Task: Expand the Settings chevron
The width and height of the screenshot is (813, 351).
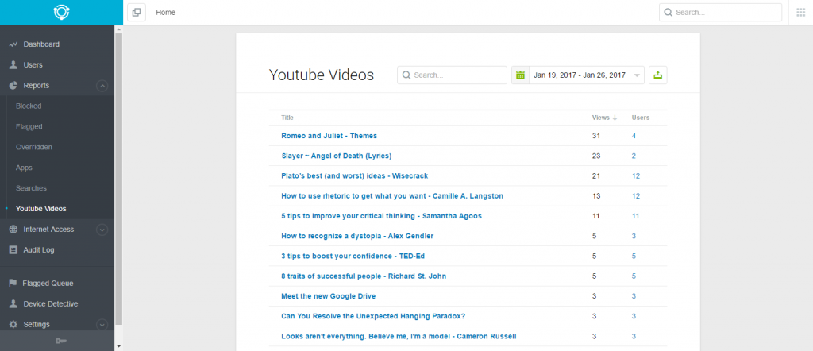Action: 102,325
